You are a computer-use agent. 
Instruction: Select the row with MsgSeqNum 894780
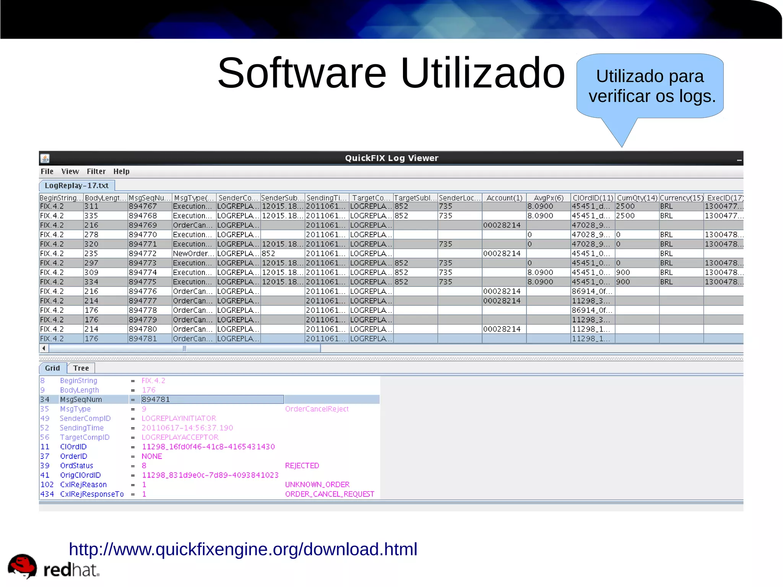click(x=391, y=329)
